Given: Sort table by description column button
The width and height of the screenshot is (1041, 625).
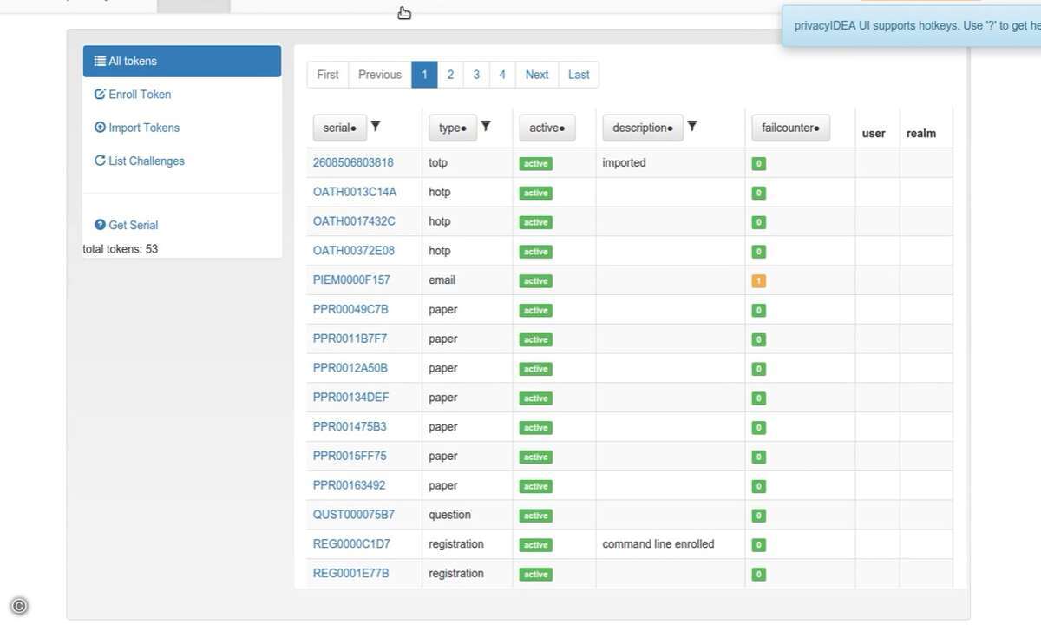Looking at the screenshot, I should 643,128.
